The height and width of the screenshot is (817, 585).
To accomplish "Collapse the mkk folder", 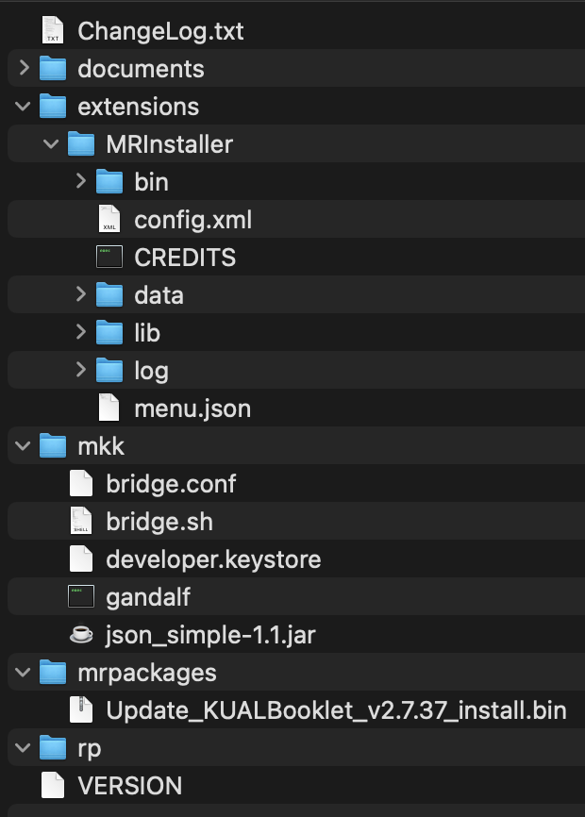I will tap(25, 446).
